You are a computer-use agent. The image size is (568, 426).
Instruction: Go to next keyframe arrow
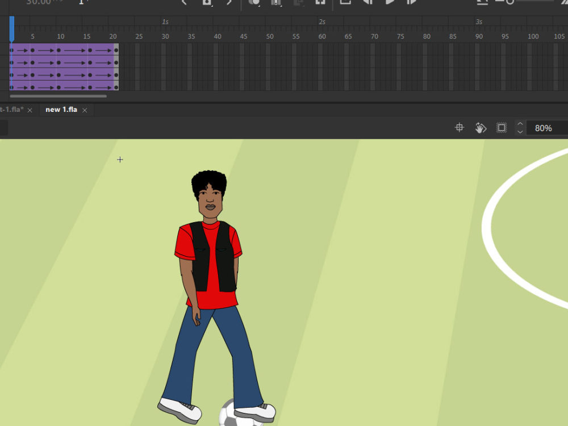[x=229, y=2]
